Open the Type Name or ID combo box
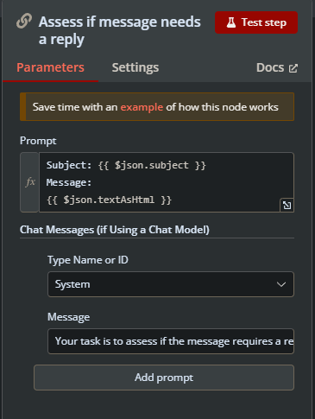This screenshot has height=419, width=315. (171, 284)
